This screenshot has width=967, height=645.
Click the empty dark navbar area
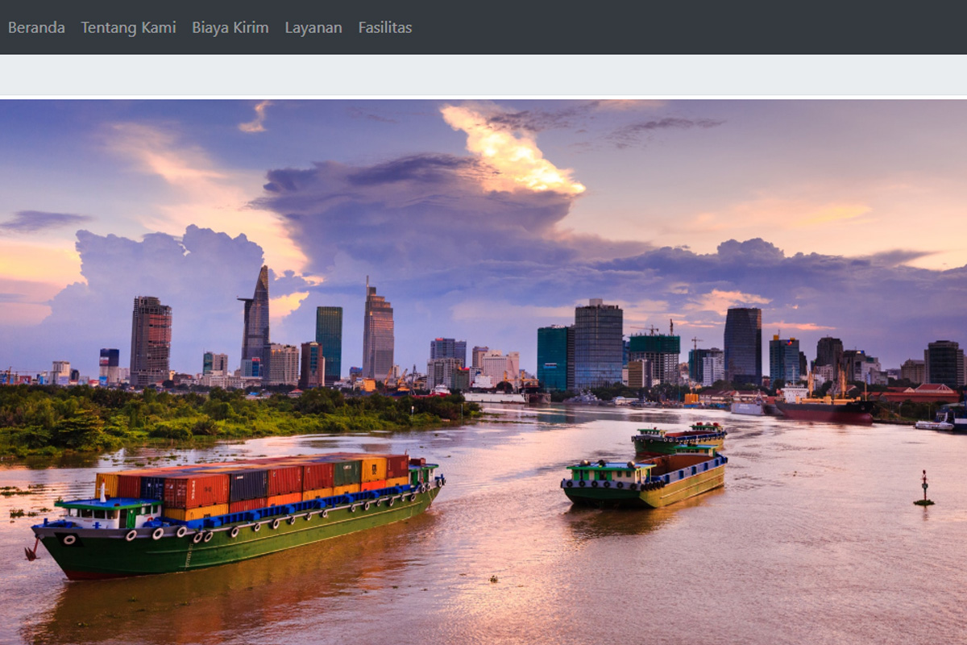tap(685, 27)
